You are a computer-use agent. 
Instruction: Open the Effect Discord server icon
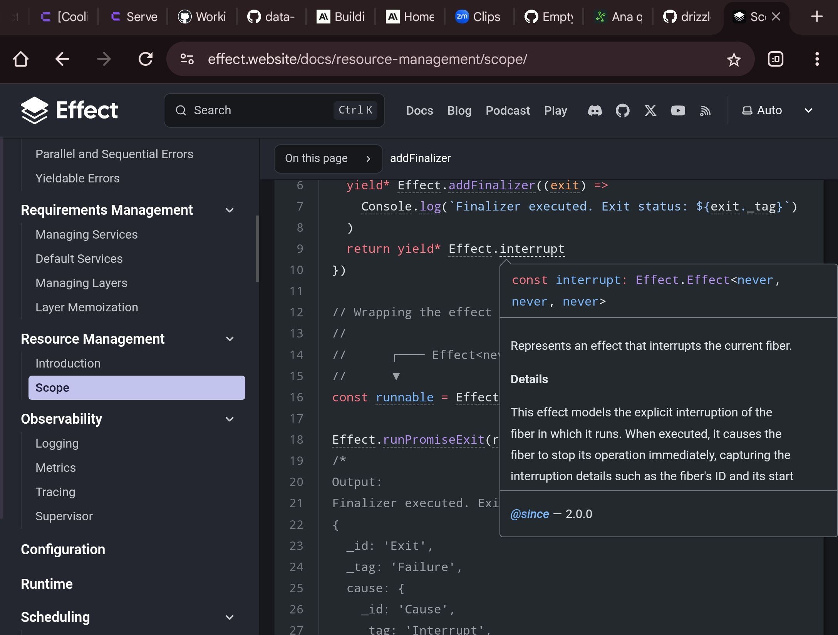(x=594, y=110)
